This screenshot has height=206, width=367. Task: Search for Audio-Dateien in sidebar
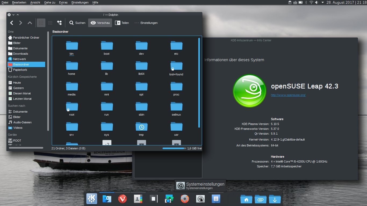coord(26,122)
